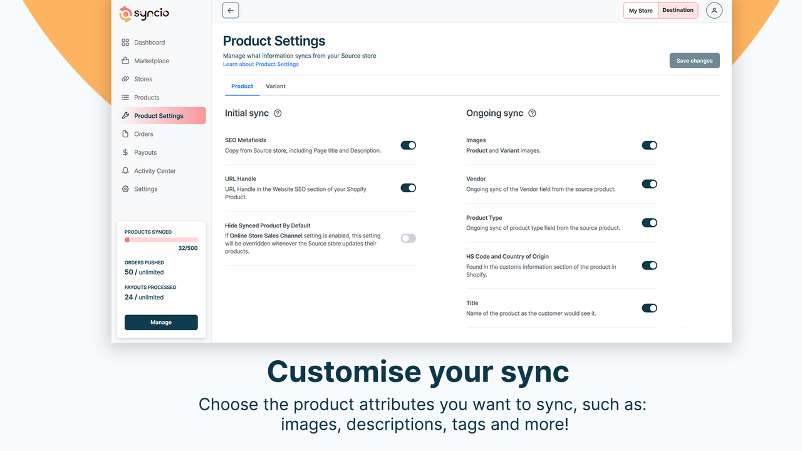
Task: Click the Dashboard grid icon
Action: click(125, 43)
